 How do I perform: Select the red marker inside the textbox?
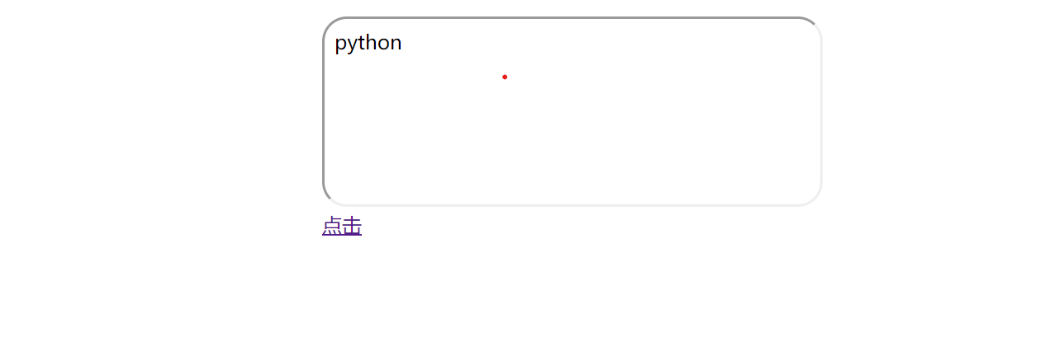(505, 77)
